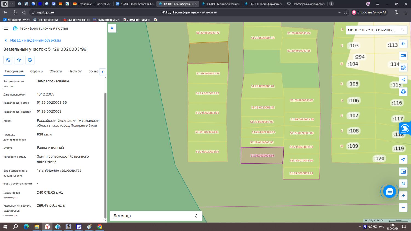Zoom in the map with plus button

click(x=403, y=195)
